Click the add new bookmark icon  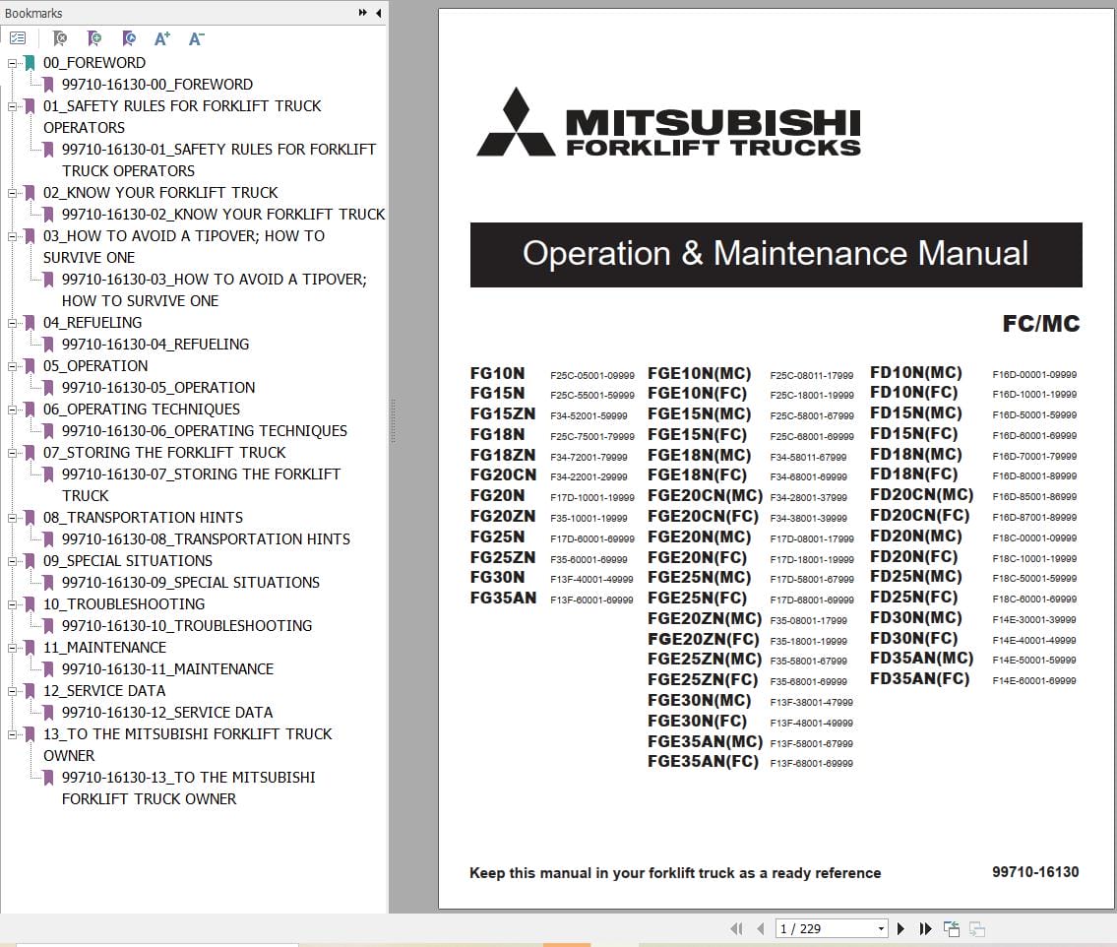(94, 38)
